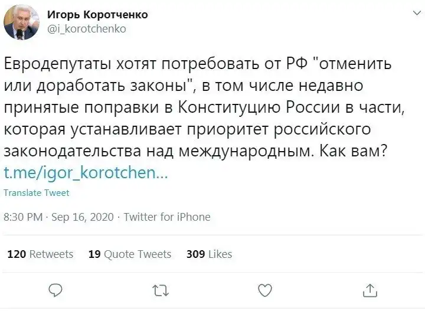Viewport: 425px width, 311px height.
Task: View the list of 120 Retweets
Action: (40, 254)
